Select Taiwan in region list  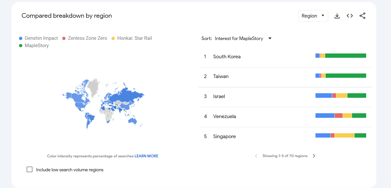pos(221,76)
